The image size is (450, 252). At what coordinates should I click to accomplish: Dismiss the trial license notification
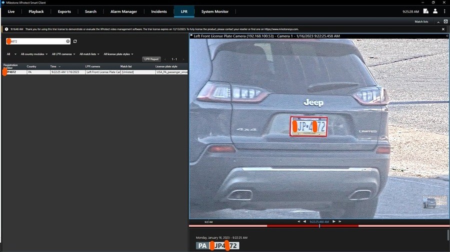point(443,29)
